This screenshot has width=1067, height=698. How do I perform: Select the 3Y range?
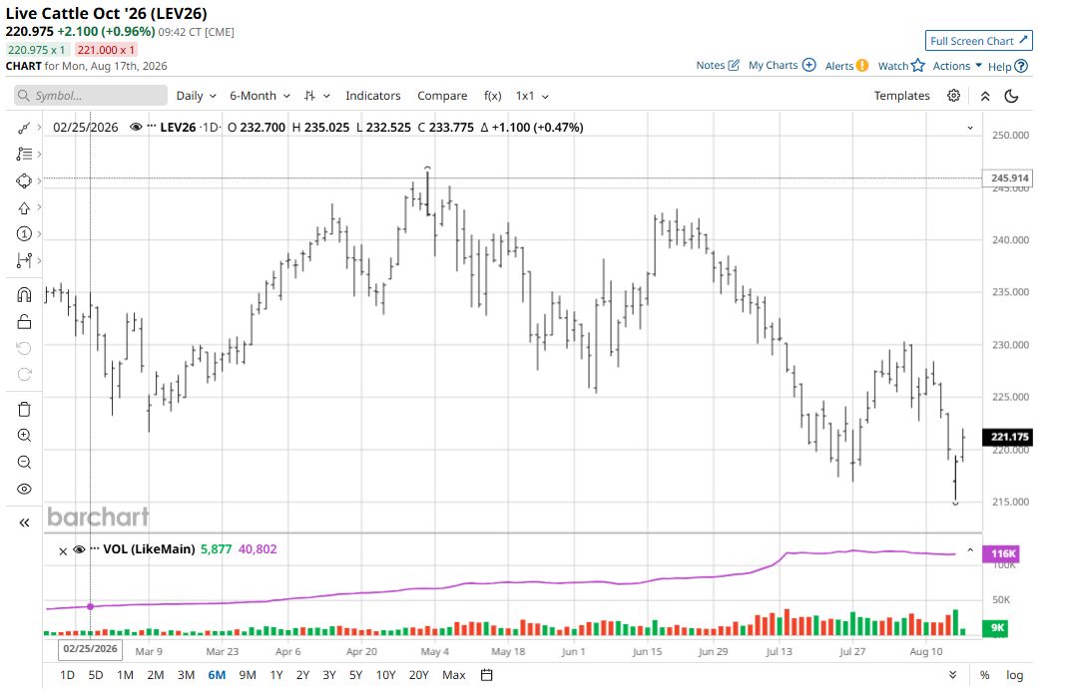(329, 675)
